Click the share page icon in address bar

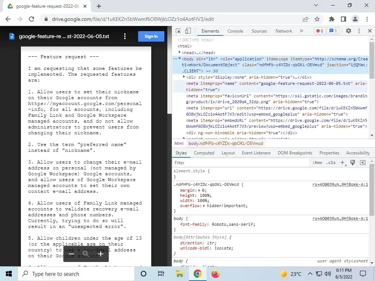(x=305, y=19)
